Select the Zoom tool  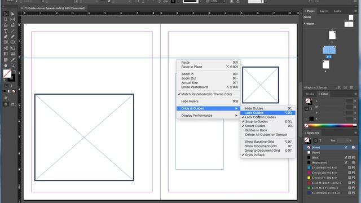pyautogui.click(x=12, y=65)
